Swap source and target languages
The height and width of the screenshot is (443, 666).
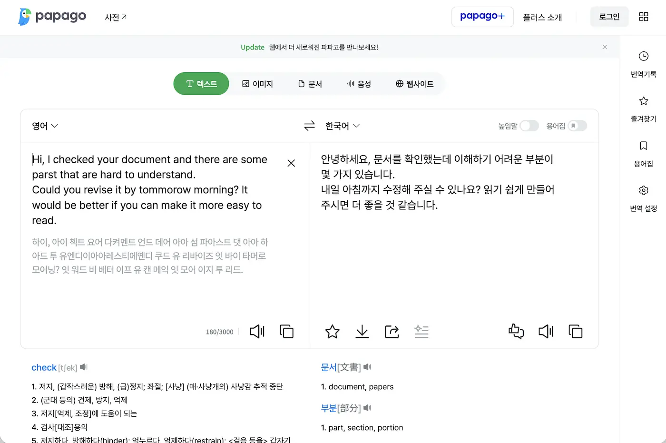tap(310, 126)
